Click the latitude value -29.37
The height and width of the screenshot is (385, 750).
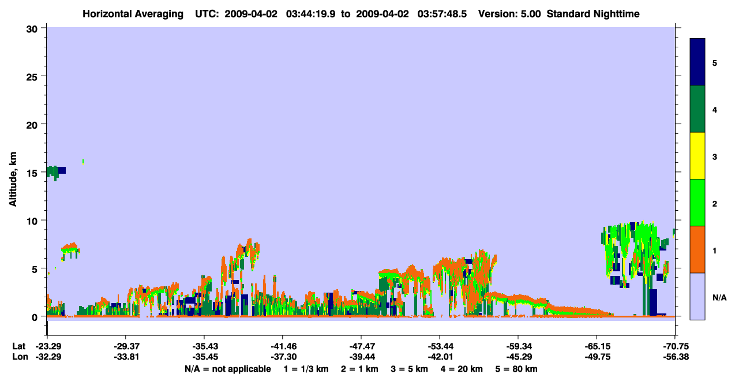pos(125,346)
